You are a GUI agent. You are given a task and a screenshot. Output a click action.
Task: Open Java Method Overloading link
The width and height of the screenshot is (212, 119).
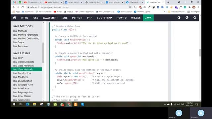click(26, 38)
